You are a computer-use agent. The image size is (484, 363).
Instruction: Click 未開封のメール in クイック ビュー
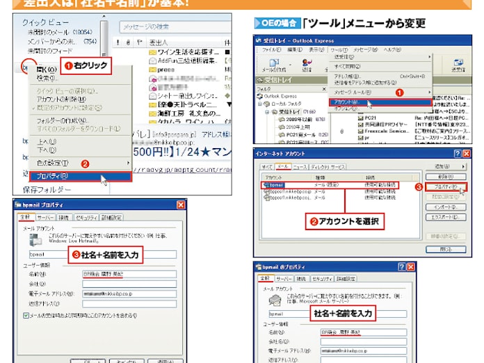pos(60,32)
